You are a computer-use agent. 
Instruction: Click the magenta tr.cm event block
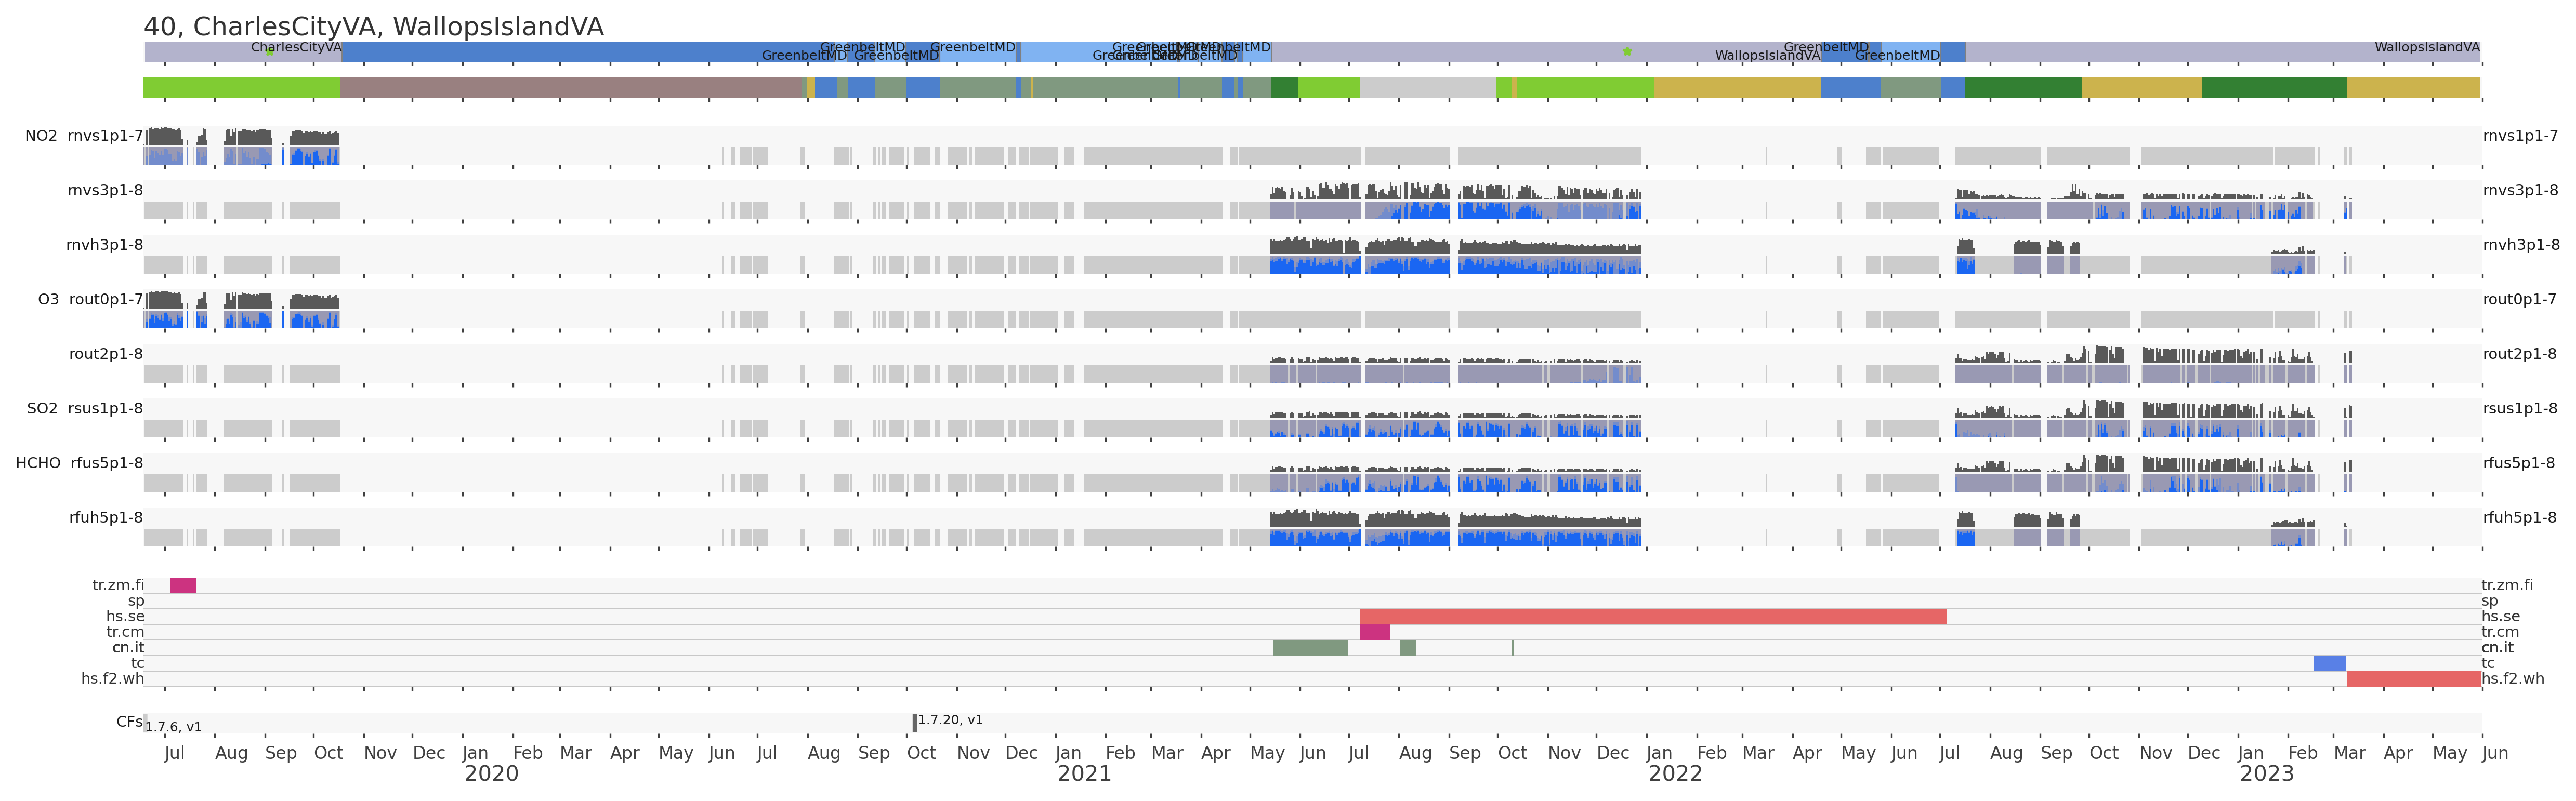click(1374, 632)
